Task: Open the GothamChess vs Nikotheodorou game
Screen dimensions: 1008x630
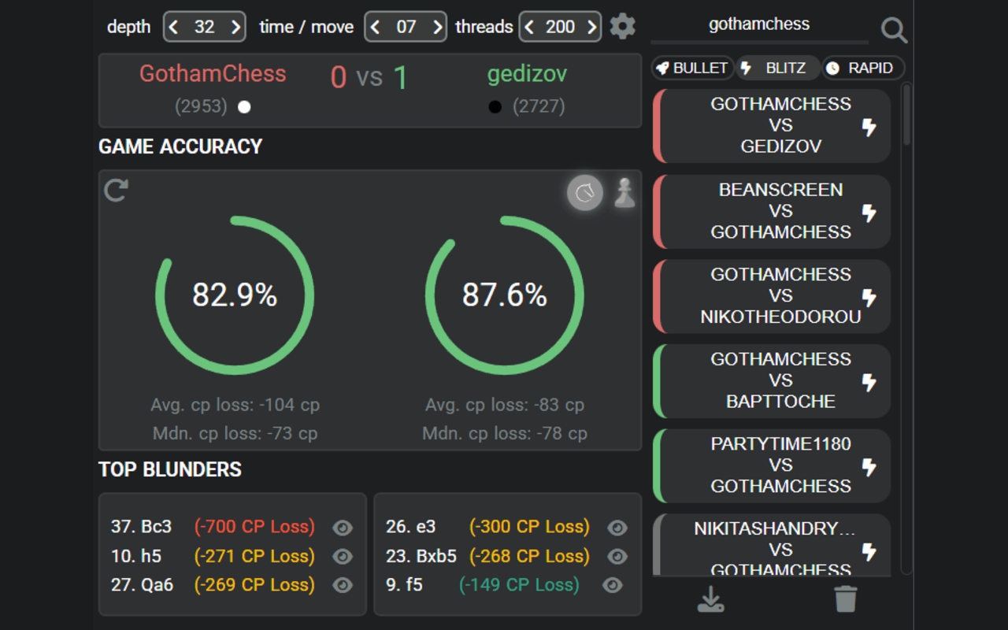Action: click(x=772, y=296)
